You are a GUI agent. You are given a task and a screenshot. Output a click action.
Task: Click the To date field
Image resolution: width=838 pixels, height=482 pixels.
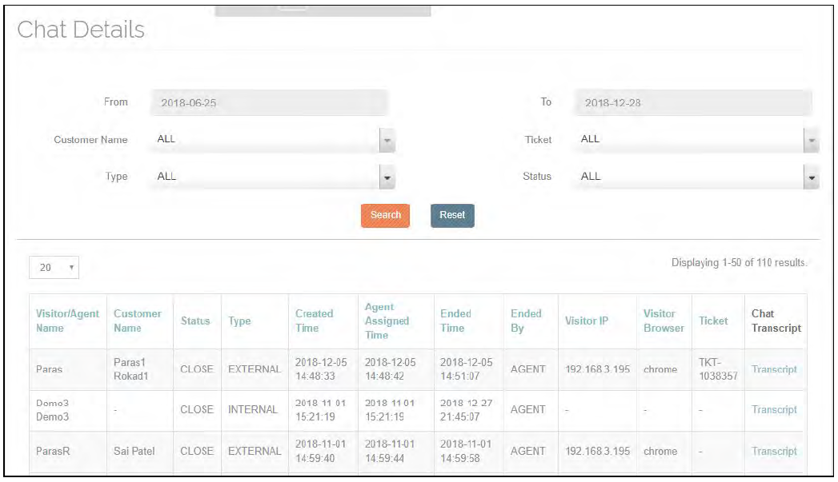pos(692,103)
